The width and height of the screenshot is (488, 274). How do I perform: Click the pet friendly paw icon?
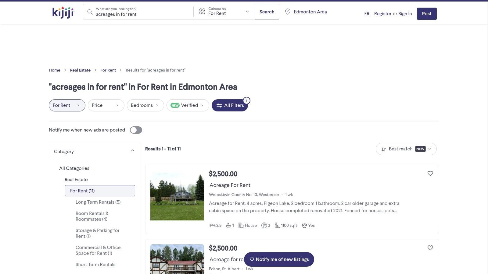(x=304, y=225)
